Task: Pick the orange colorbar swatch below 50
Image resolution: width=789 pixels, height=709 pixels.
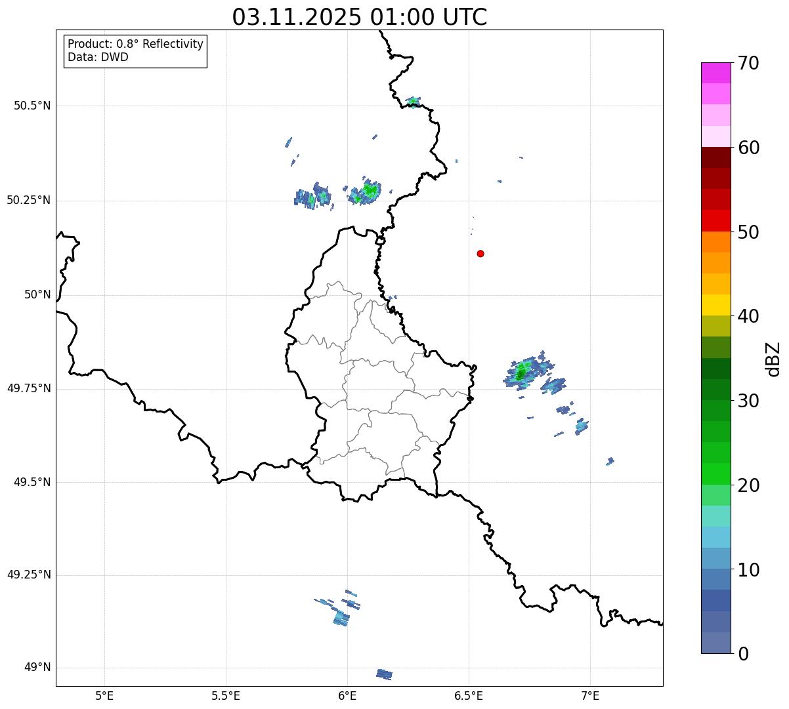Action: coord(715,242)
